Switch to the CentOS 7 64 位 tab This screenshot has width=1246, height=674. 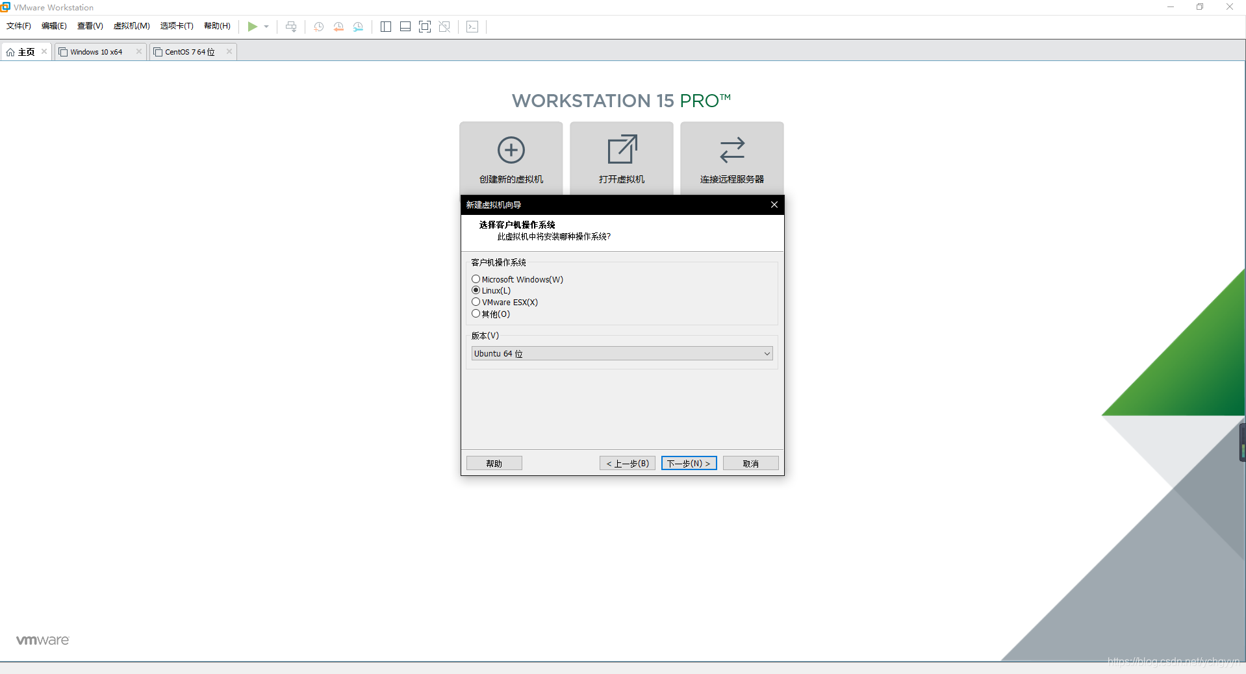coord(193,52)
